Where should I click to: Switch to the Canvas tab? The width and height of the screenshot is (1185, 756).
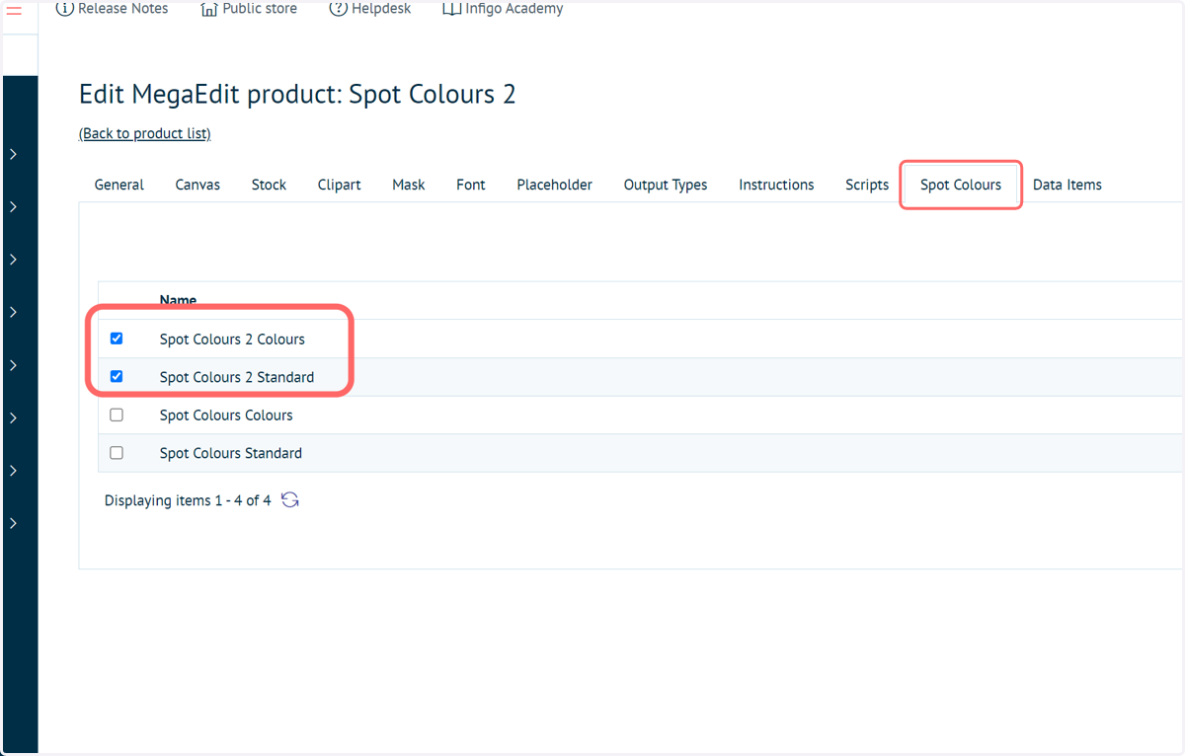tap(197, 185)
